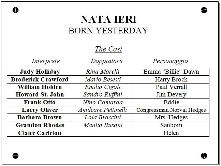Click the Eddie character cell

click(x=171, y=102)
